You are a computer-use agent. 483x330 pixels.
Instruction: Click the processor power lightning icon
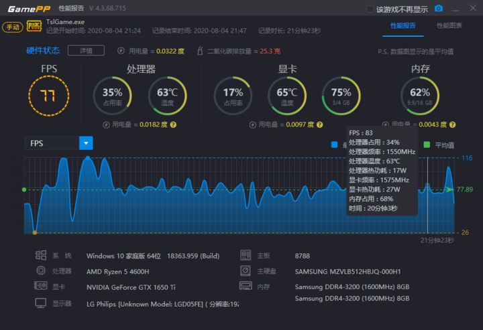[x=106, y=125]
